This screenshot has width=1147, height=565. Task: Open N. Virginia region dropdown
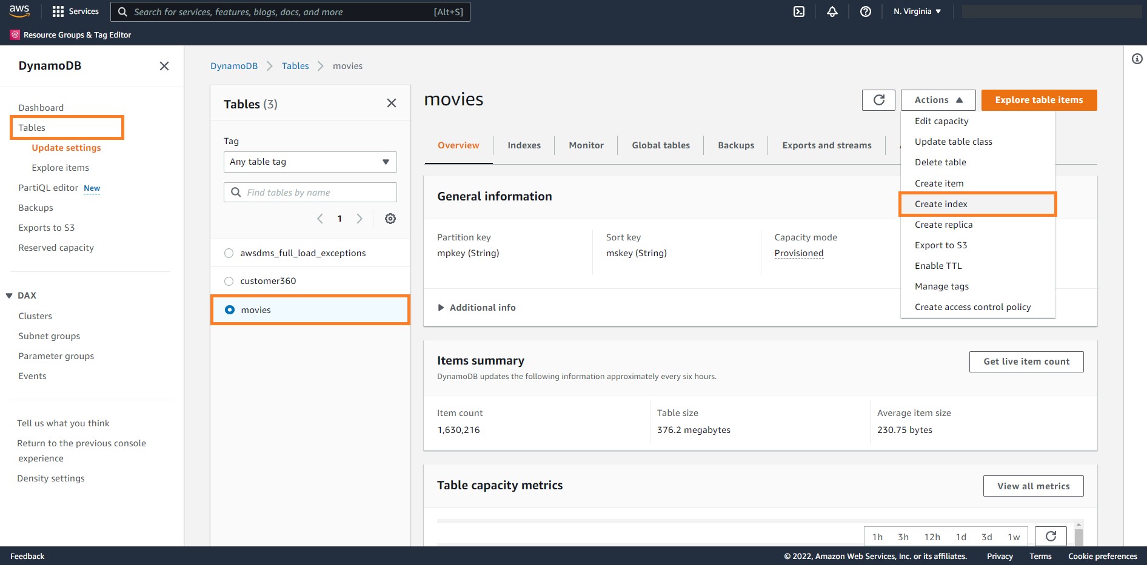[917, 12]
